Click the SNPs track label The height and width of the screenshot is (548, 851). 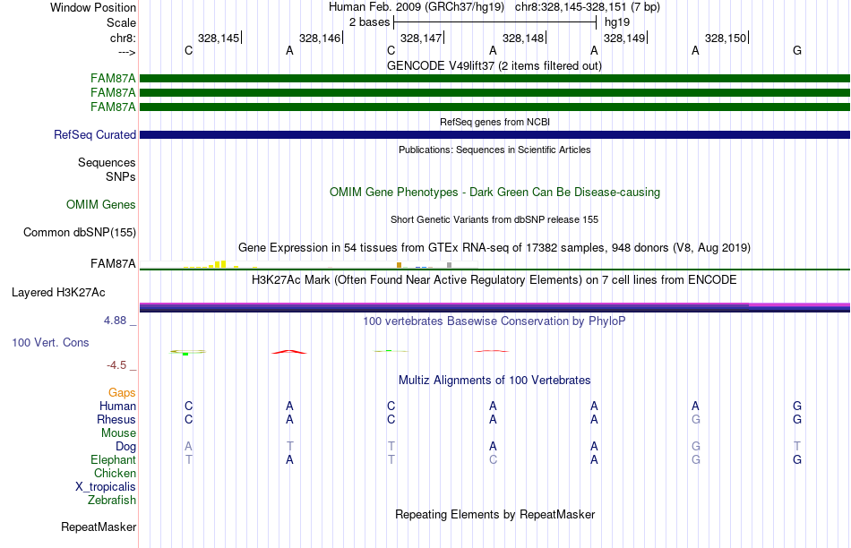point(121,176)
